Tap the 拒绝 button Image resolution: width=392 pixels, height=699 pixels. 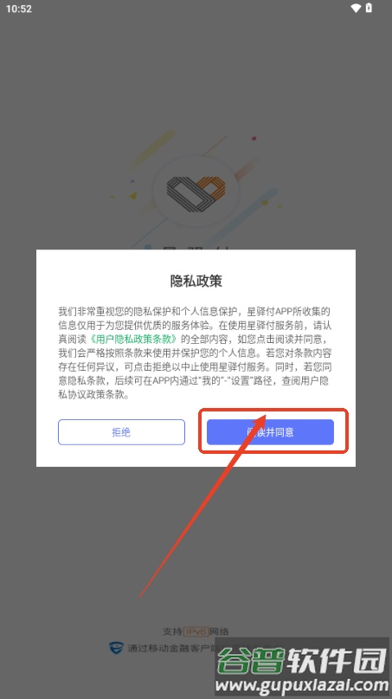pyautogui.click(x=121, y=432)
